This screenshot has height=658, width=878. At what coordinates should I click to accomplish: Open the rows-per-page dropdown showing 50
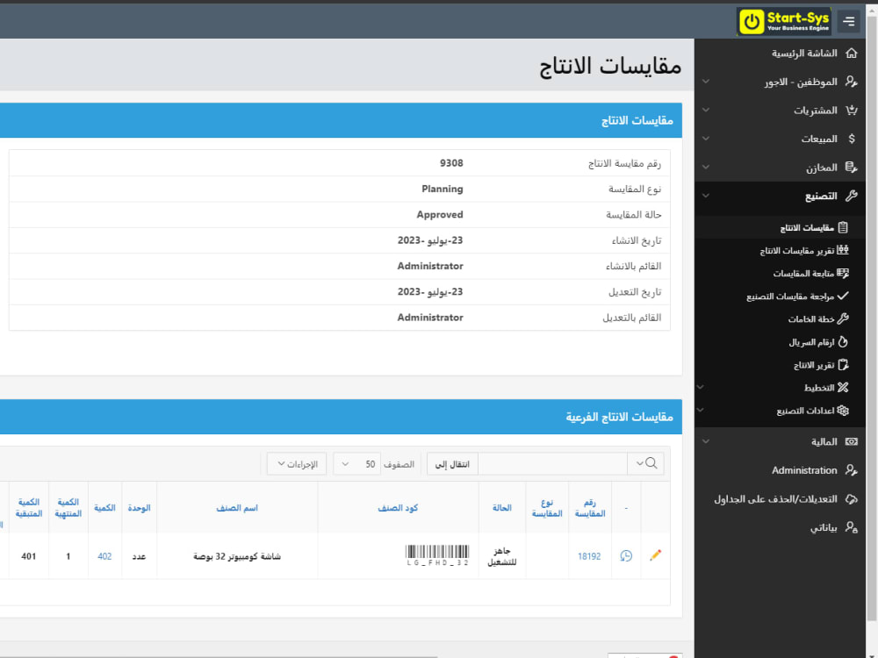(x=356, y=463)
